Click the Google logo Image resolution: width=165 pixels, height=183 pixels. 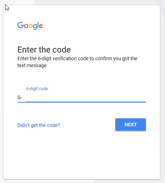pos(30,26)
